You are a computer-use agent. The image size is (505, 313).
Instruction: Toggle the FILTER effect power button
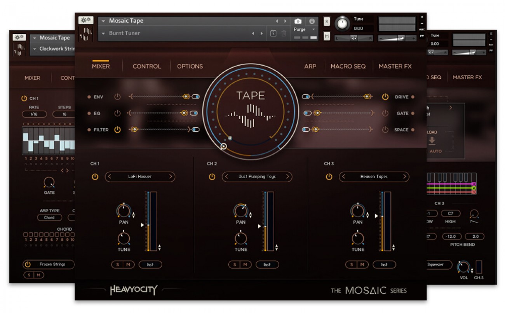118,130
